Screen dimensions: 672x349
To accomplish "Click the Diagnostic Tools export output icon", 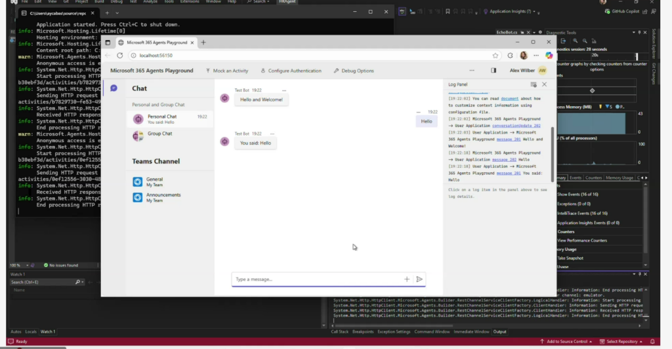I will [x=563, y=41].
